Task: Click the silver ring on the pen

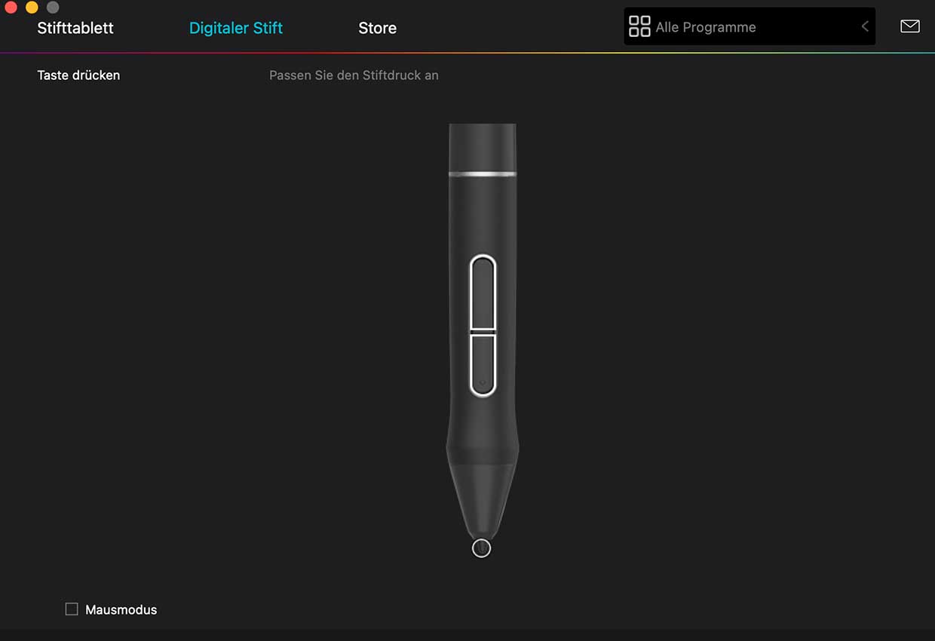Action: [x=483, y=174]
